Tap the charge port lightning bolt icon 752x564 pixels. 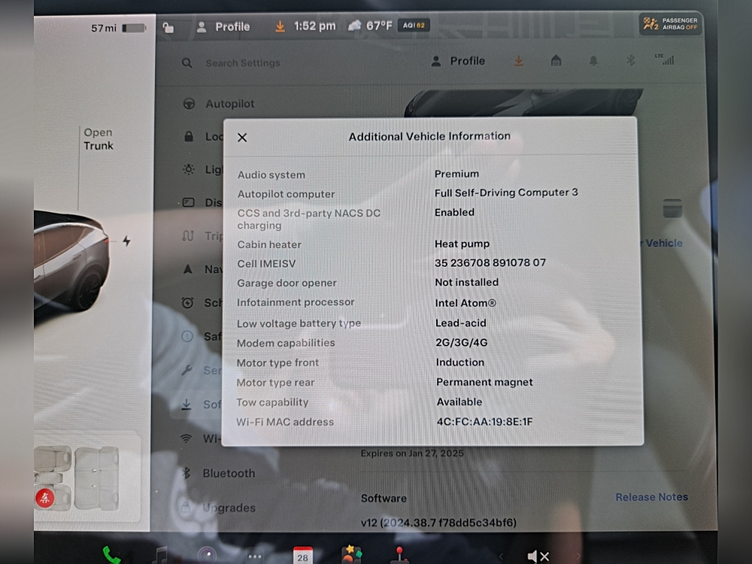[126, 241]
